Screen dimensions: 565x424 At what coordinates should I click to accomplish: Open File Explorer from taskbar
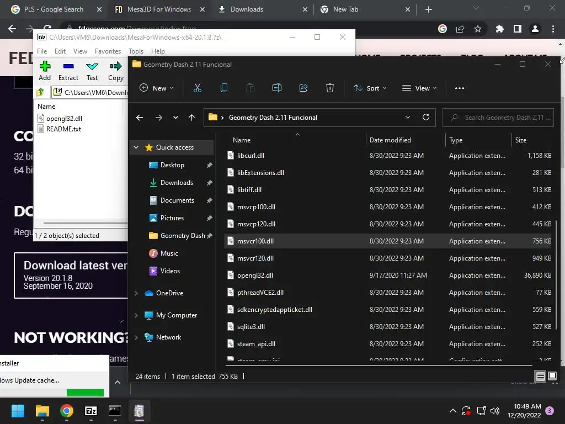click(42, 411)
